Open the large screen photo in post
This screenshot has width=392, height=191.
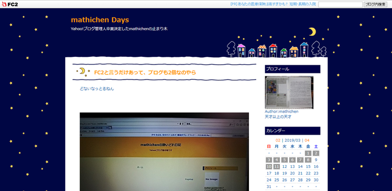point(164,152)
